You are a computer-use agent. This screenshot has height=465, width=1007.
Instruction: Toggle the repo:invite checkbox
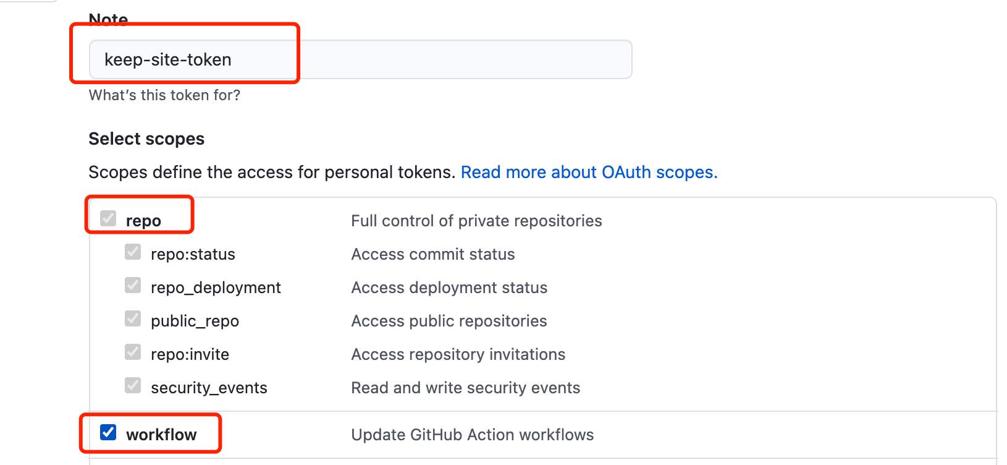(133, 352)
